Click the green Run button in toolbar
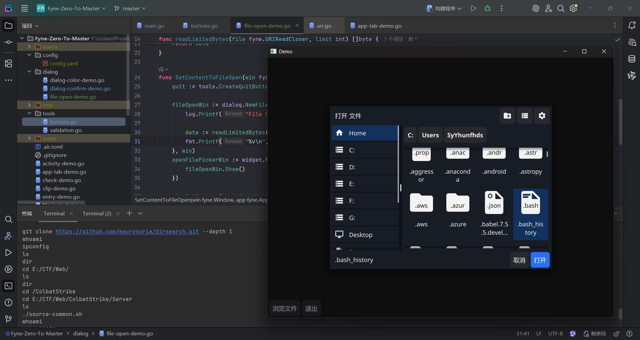This screenshot has height=340, width=640. point(473,9)
